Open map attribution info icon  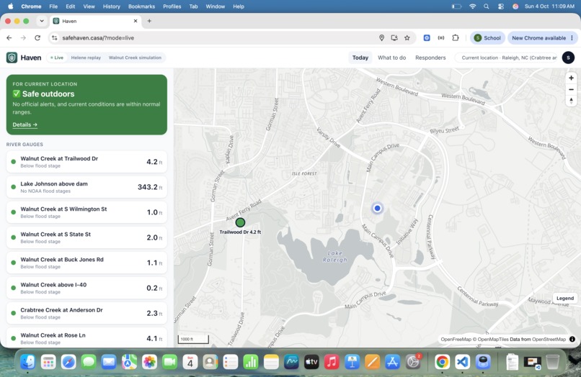pyautogui.click(x=572, y=340)
